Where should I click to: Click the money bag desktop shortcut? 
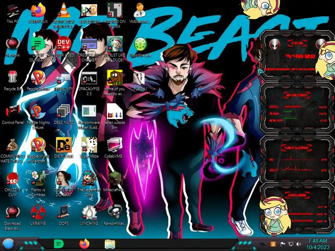(13, 145)
